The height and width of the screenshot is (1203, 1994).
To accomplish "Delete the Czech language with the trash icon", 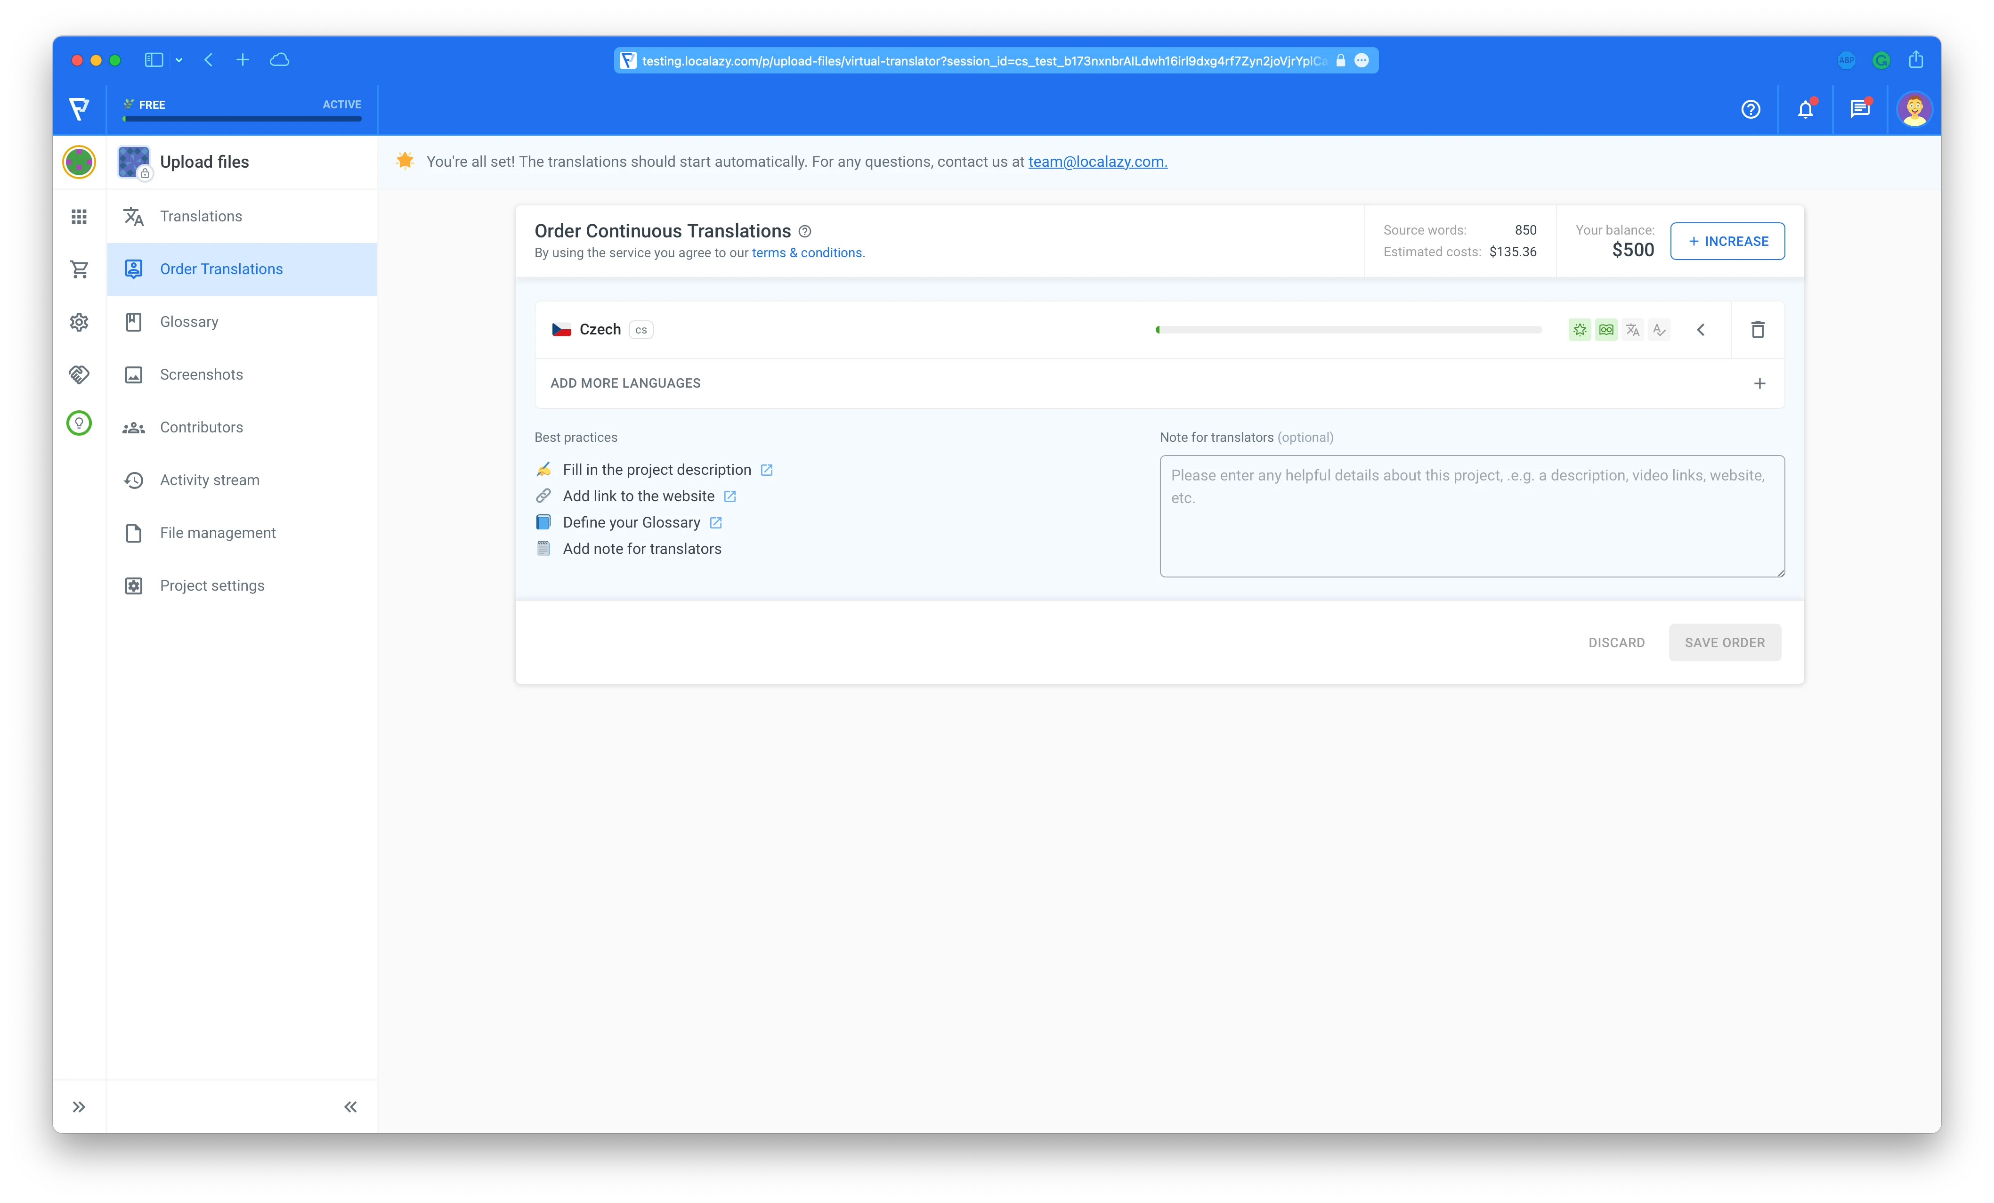I will tap(1758, 330).
